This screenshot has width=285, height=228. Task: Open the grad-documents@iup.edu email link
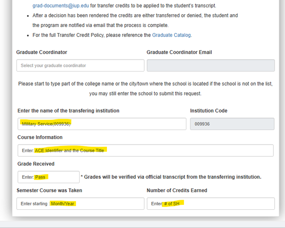tap(60, 6)
